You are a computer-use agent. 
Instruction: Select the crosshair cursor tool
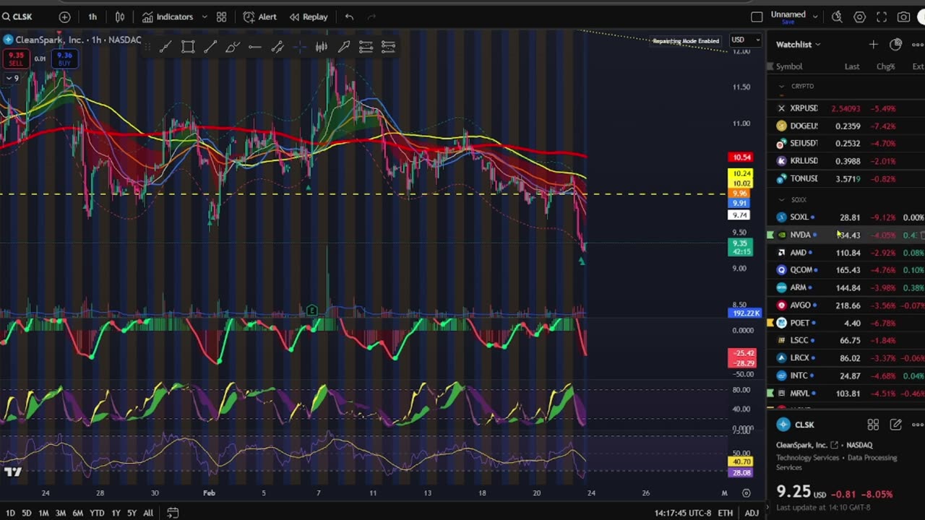coord(299,47)
